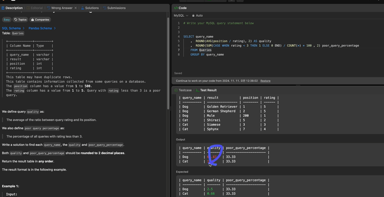
Task: Click the Siamese result cell
Action: (x=214, y=125)
